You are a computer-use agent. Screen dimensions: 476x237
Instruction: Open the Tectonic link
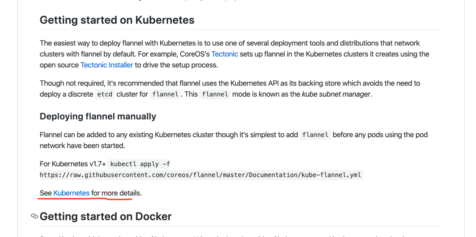tap(225, 54)
